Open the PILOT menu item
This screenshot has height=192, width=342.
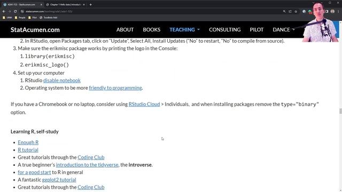coord(256,30)
